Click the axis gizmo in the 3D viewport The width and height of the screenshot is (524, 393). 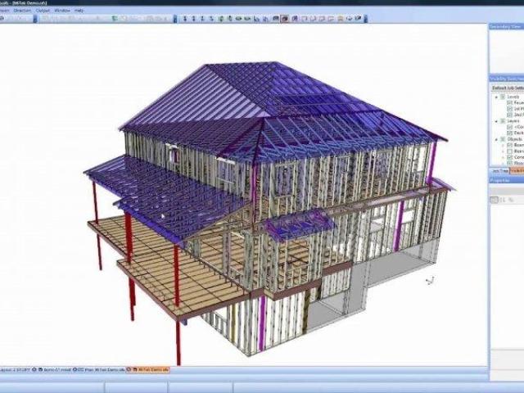click(x=431, y=280)
